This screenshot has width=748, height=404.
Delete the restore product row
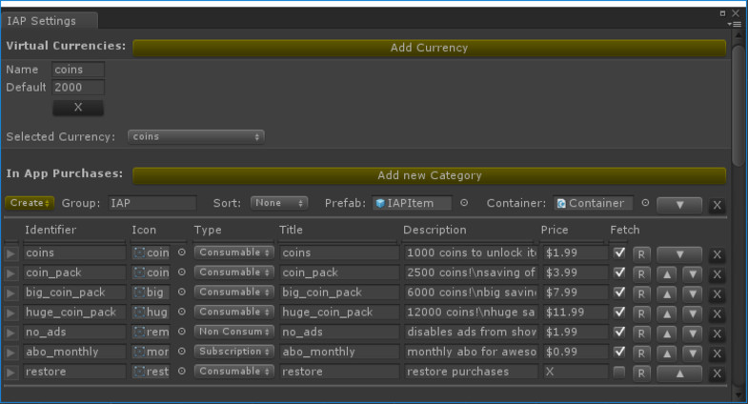click(x=717, y=374)
